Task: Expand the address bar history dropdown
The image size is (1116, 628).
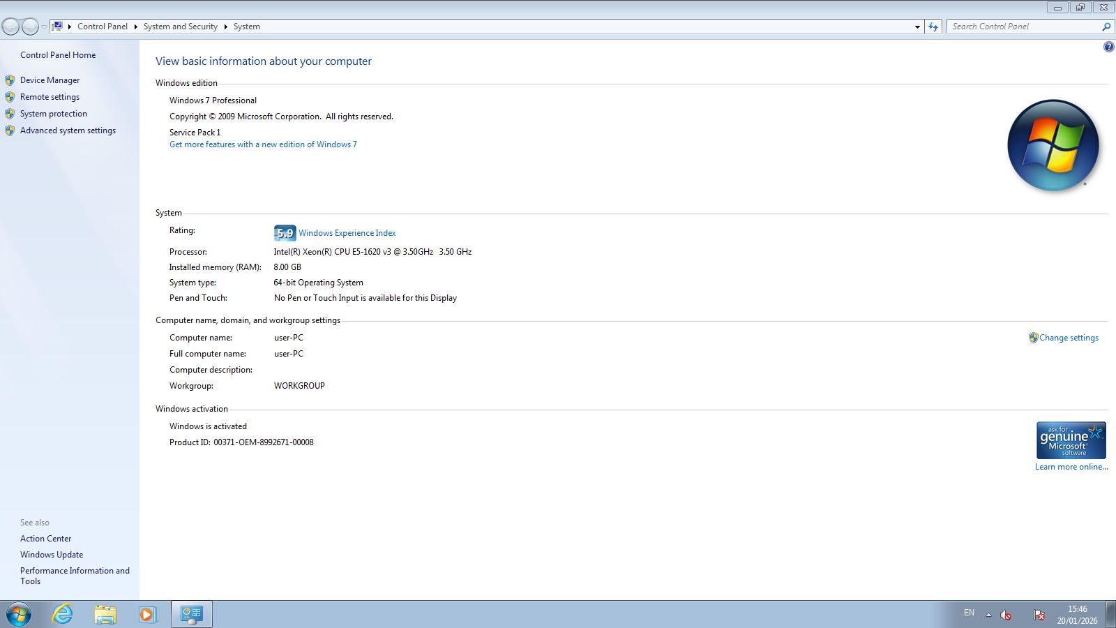Action: (x=917, y=27)
